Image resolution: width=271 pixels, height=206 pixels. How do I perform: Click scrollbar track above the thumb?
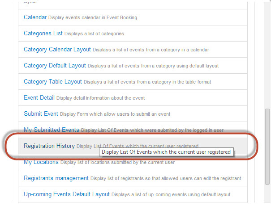click(x=267, y=54)
